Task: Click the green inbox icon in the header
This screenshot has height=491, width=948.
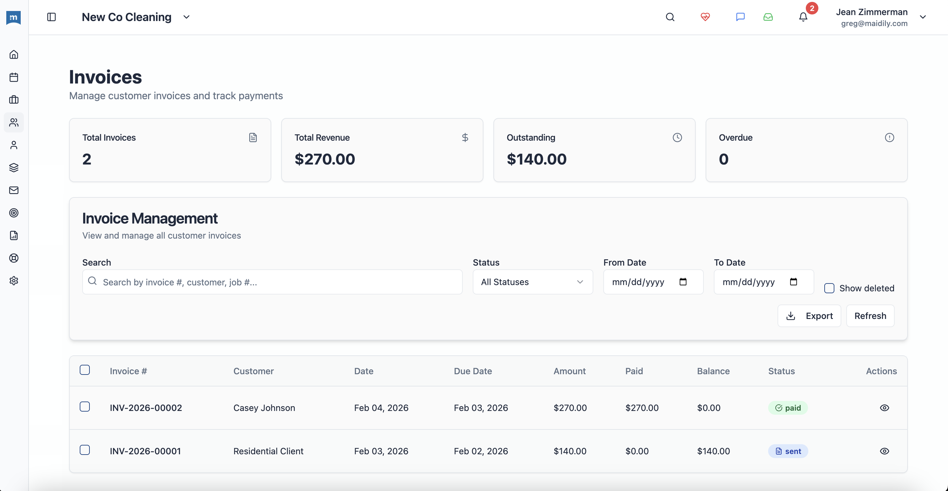Action: pyautogui.click(x=768, y=17)
